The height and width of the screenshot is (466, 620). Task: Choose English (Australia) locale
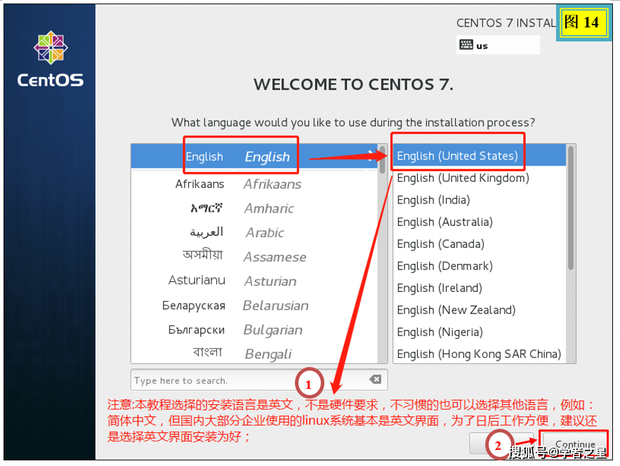tap(480, 222)
